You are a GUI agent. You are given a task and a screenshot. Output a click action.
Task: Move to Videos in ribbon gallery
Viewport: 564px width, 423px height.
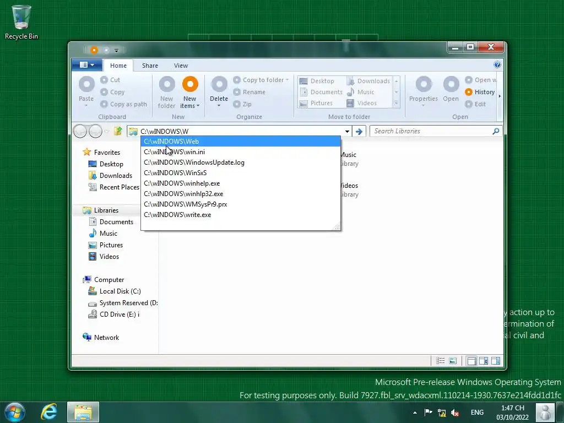[361, 103]
